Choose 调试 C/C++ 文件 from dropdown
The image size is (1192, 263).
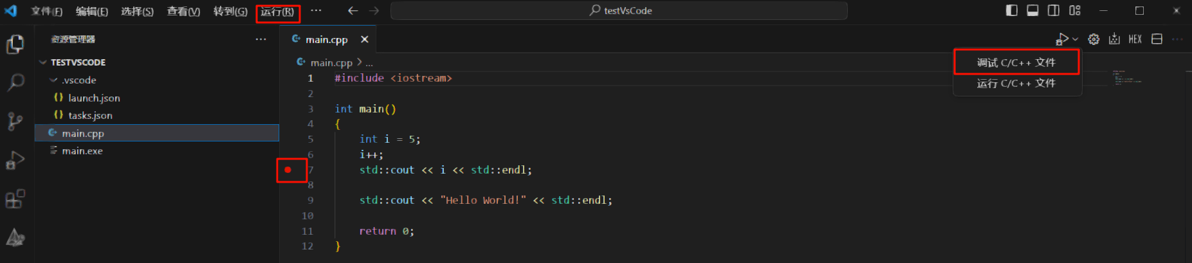point(1016,62)
